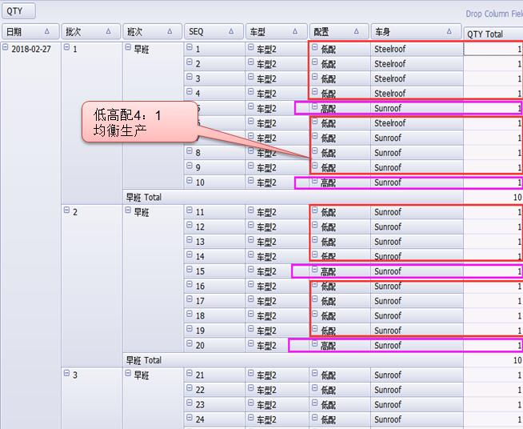Click sort arrow on 车型 header
523x429 pixels.
(294, 32)
